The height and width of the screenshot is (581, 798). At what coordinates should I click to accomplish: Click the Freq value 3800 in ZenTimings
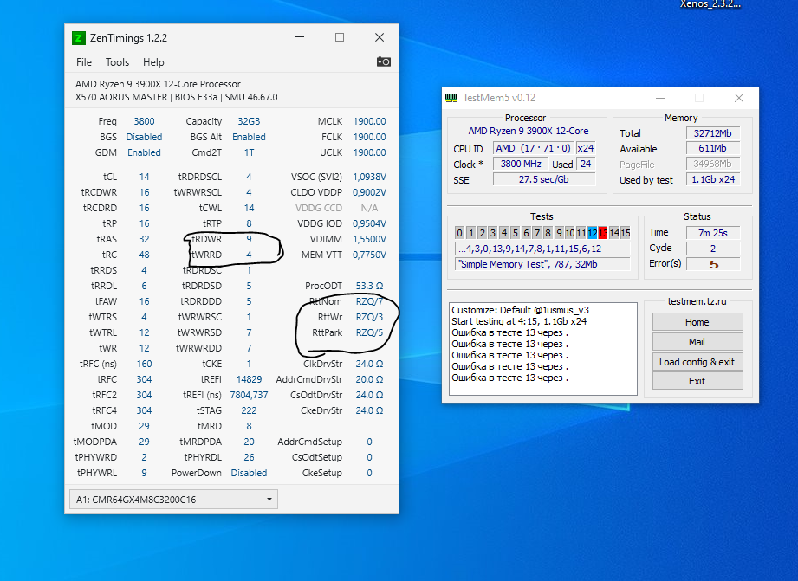point(144,121)
